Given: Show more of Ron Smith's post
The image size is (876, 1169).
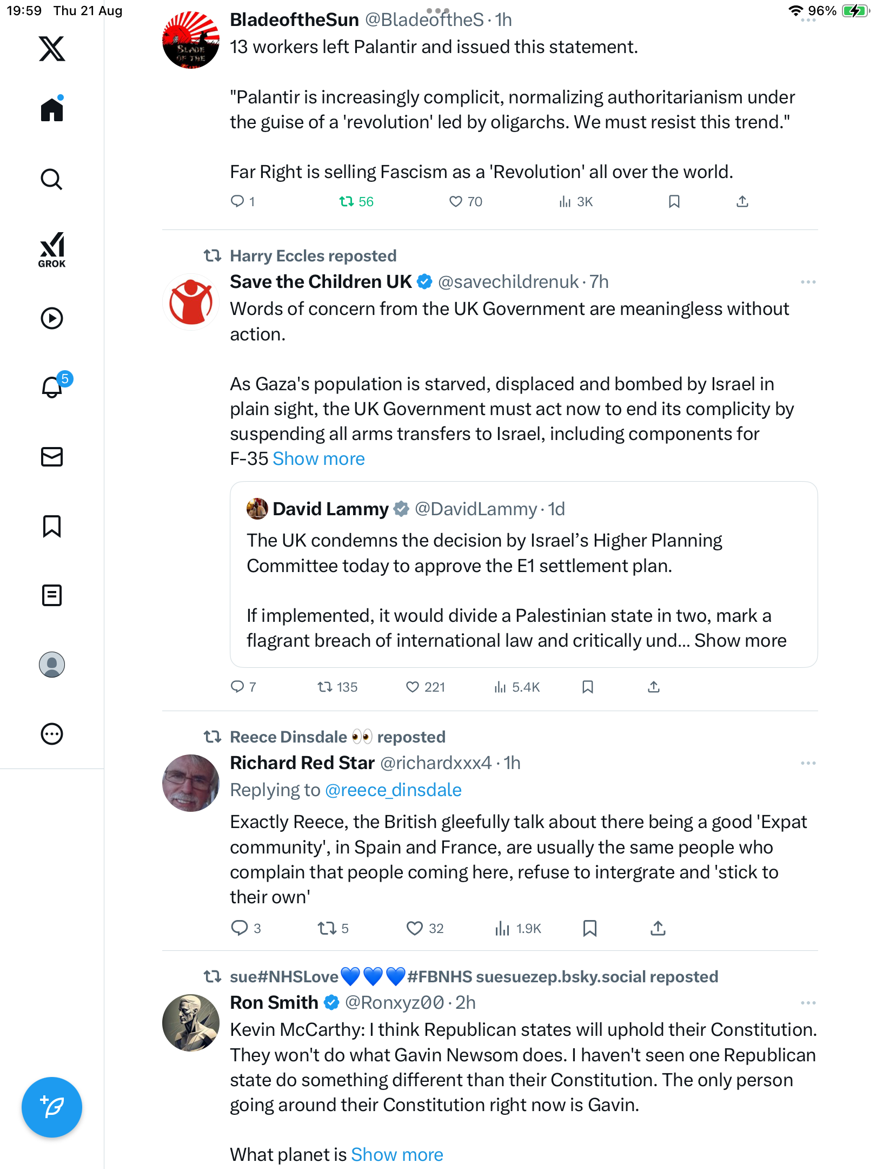Looking at the screenshot, I should click(x=397, y=1154).
